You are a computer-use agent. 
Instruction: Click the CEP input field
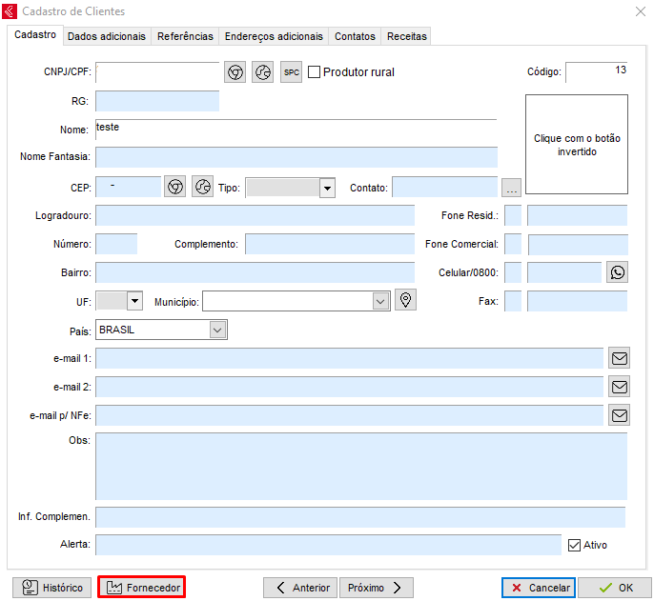click(x=128, y=187)
